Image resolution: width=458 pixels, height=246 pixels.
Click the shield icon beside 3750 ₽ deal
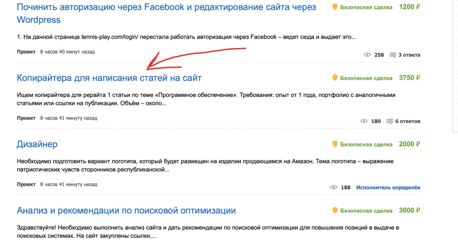pos(335,78)
